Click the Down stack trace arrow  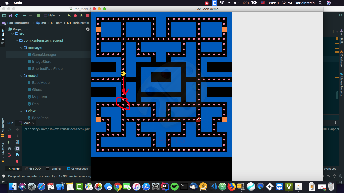click(x=17, y=136)
